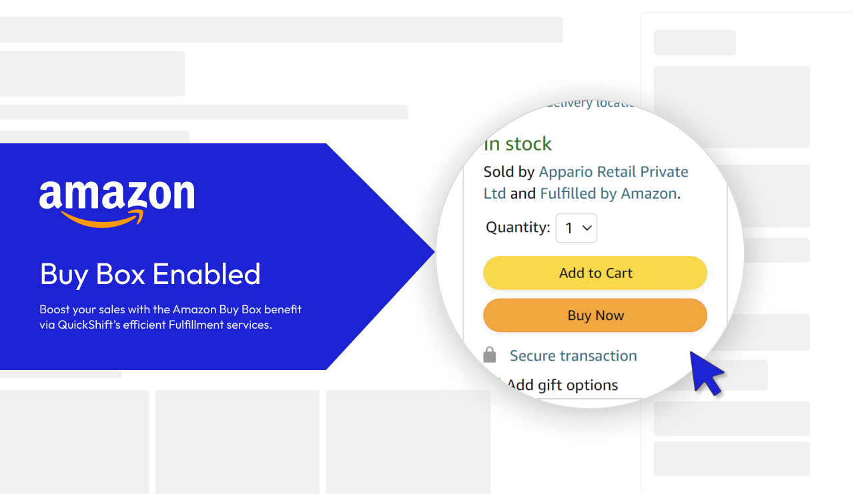Click the padlock icon beside Secure transaction
The image size is (854, 494).
tap(490, 355)
